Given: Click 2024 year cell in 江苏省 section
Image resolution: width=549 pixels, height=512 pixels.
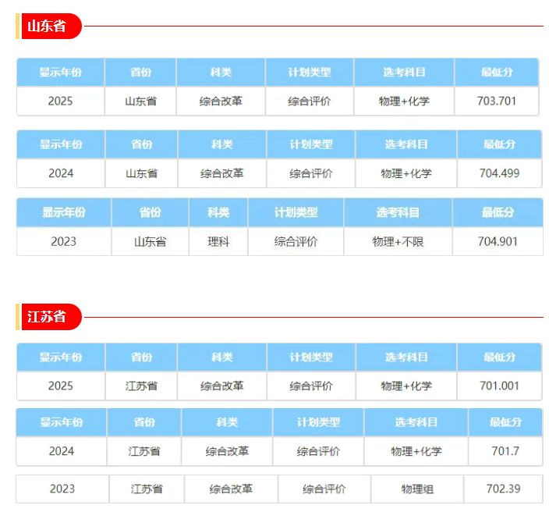Looking at the screenshot, I should (62, 451).
